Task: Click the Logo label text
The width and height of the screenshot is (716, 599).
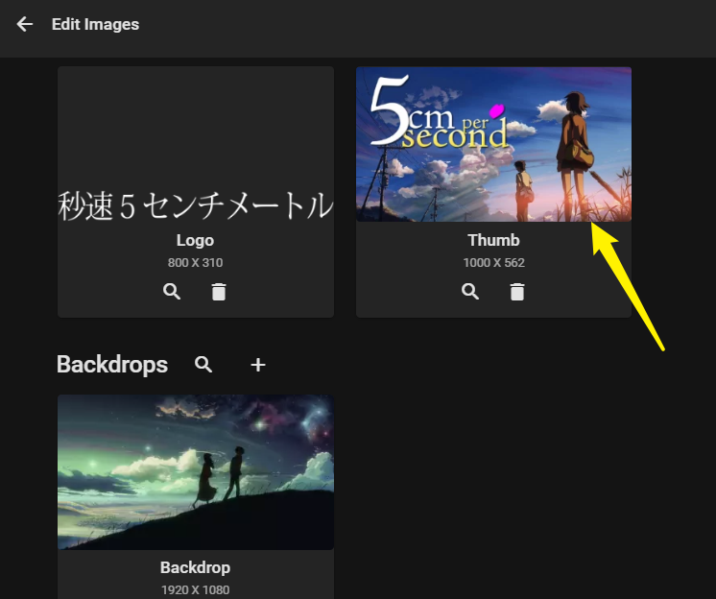Action: [195, 240]
